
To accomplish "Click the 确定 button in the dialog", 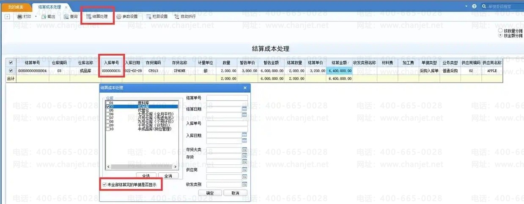I will pos(210,193).
